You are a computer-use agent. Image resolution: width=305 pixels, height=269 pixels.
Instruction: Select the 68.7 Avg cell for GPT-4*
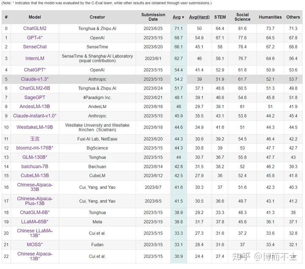point(179,38)
